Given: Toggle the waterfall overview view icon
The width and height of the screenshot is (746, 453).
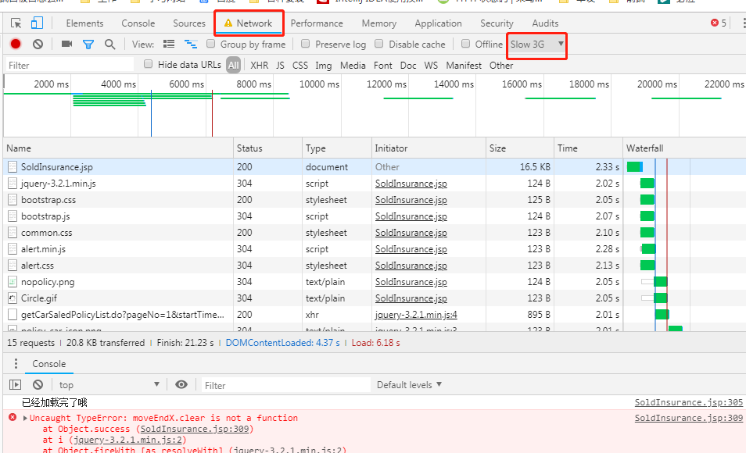Looking at the screenshot, I should pos(191,45).
